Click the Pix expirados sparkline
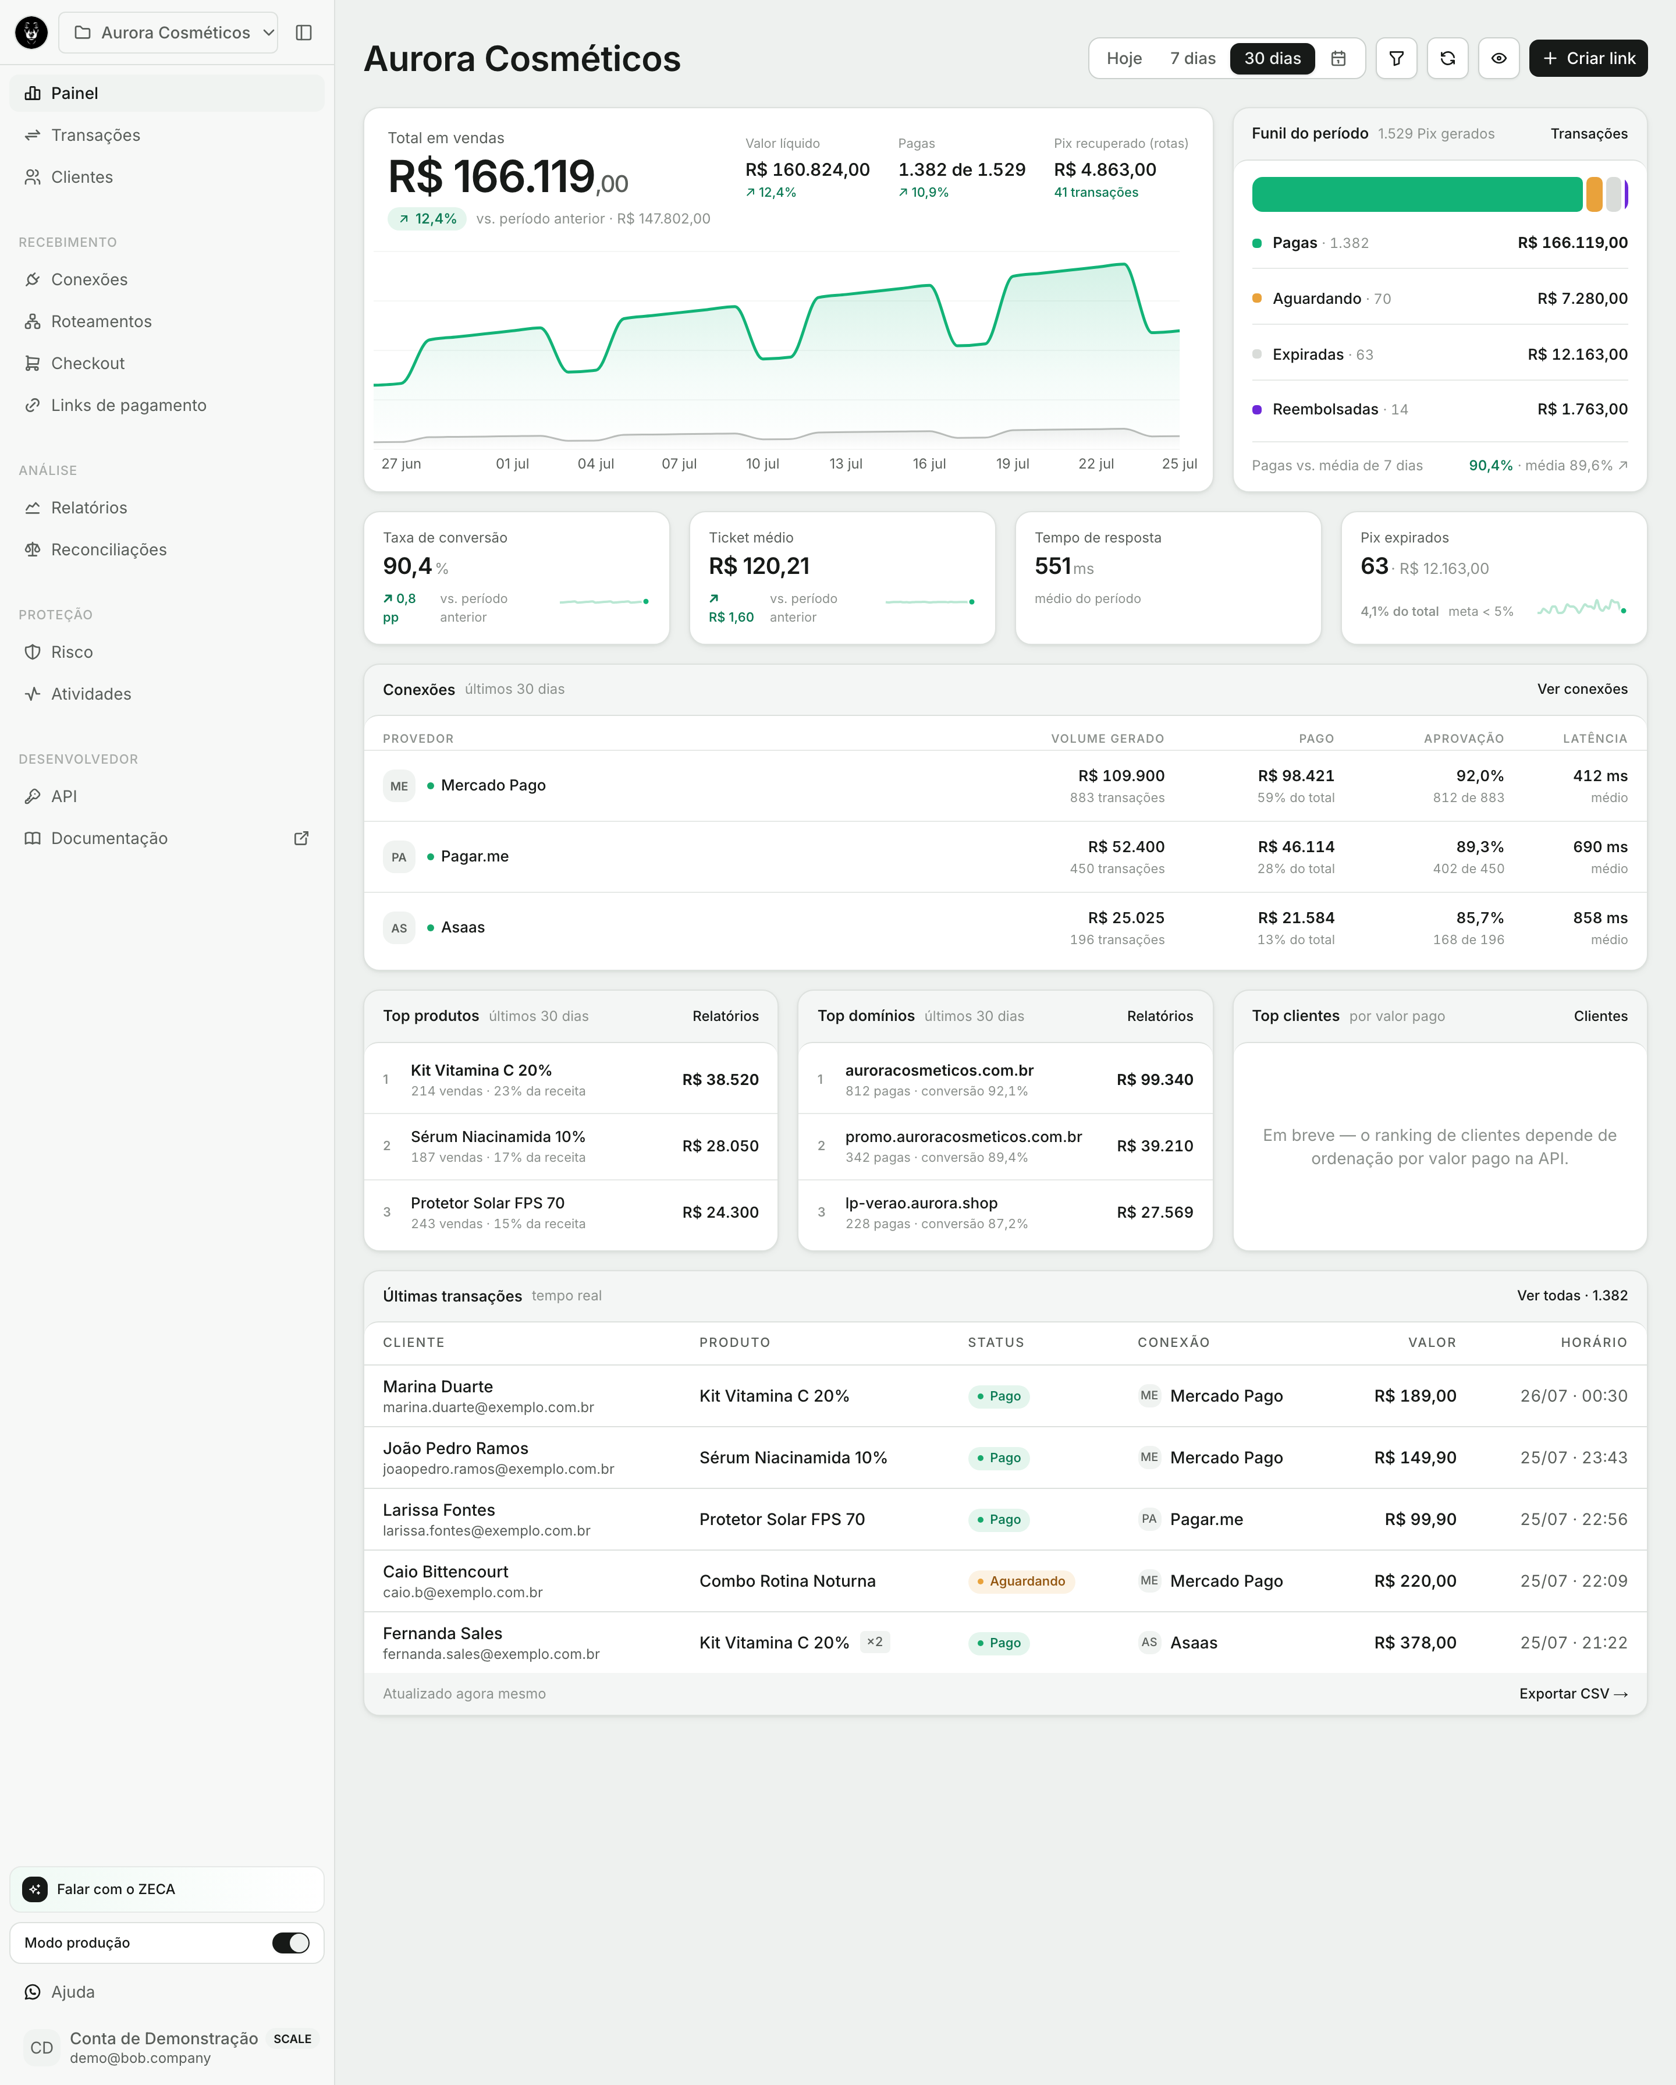Screen dimensions: 1676x2085 [1581, 607]
